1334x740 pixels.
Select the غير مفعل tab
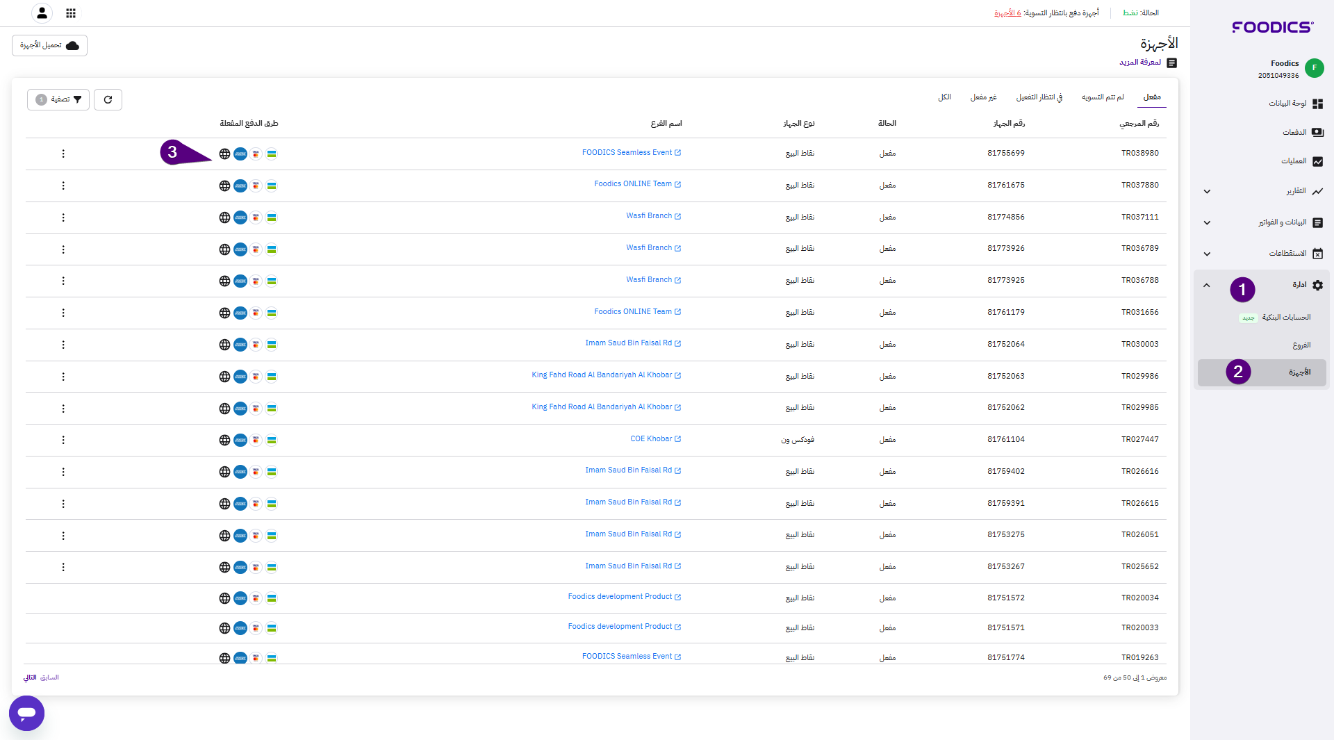click(x=984, y=97)
